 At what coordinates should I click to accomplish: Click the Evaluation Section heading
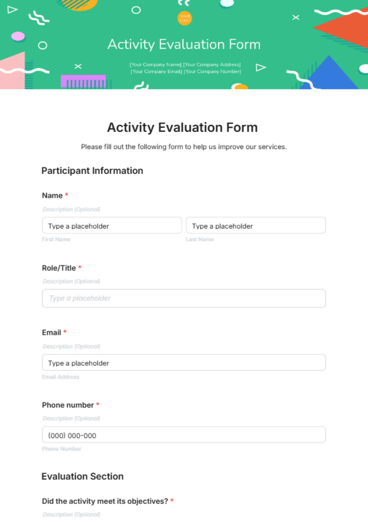82,477
